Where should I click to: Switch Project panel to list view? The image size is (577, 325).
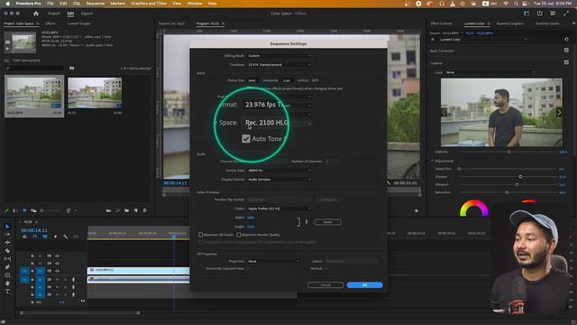[x=15, y=210]
